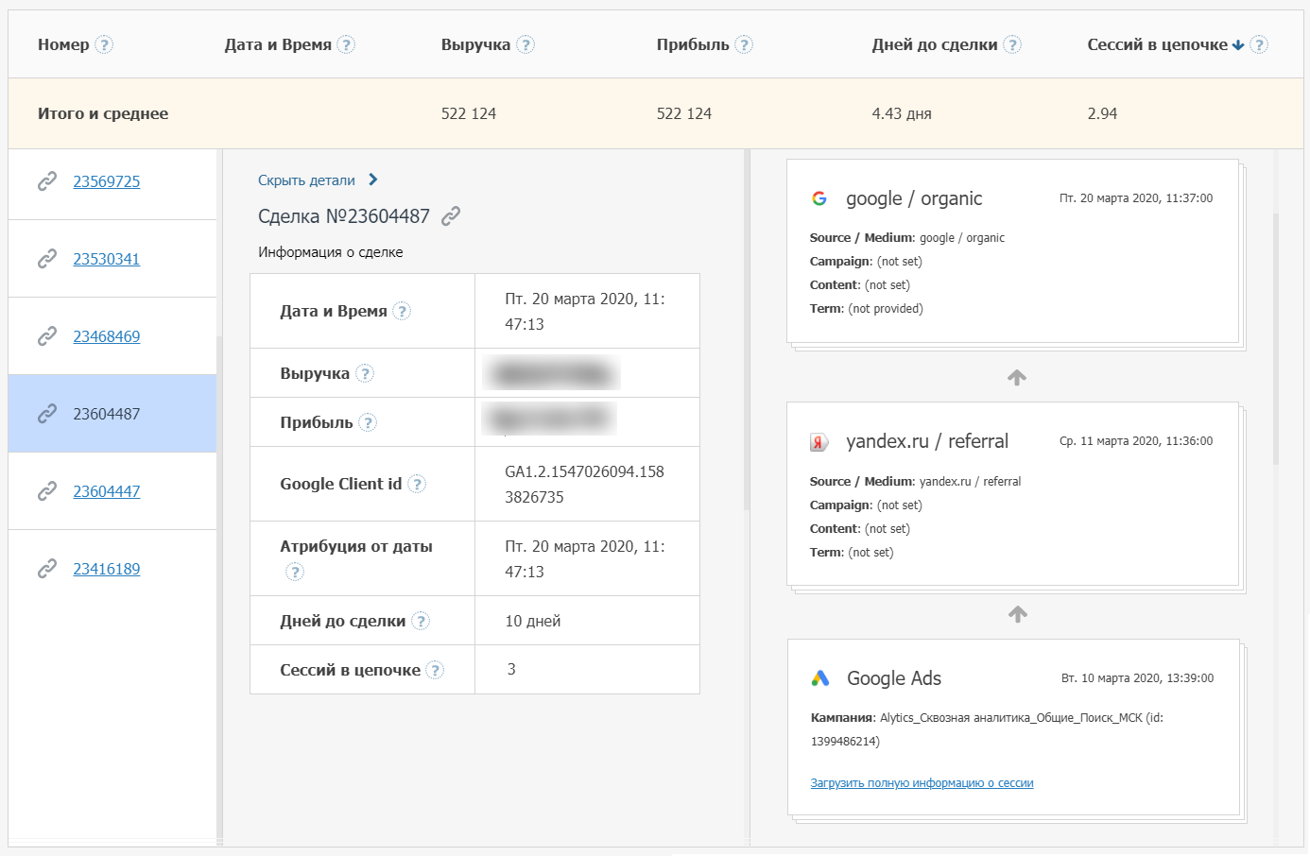This screenshot has height=856, width=1310.
Task: Select highlighted deal row 23604487
Action: point(106,414)
